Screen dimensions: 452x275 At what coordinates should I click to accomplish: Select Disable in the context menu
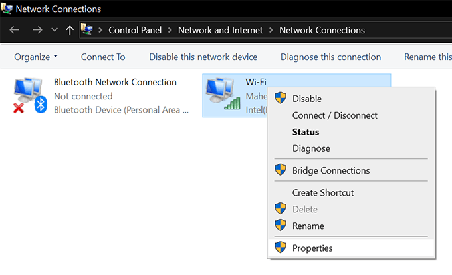(x=306, y=99)
